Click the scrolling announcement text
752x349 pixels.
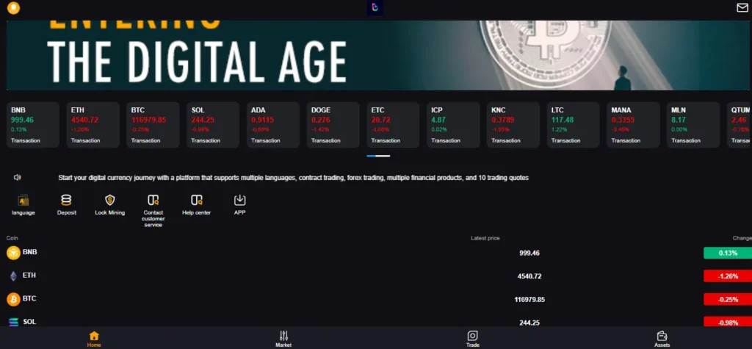coord(294,178)
